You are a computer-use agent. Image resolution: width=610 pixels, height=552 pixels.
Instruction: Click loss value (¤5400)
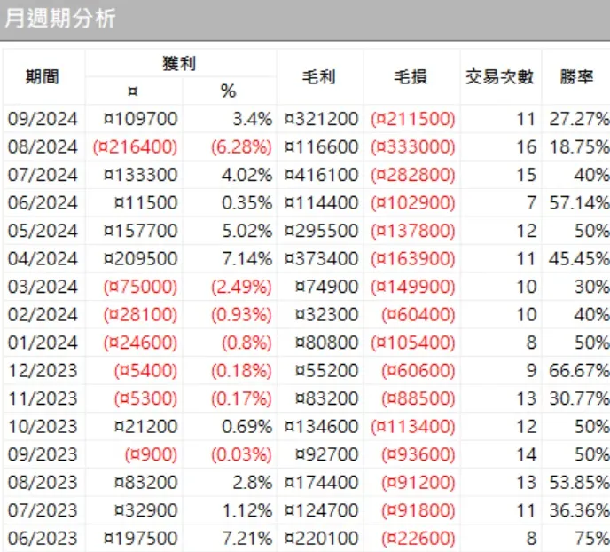[146, 371]
